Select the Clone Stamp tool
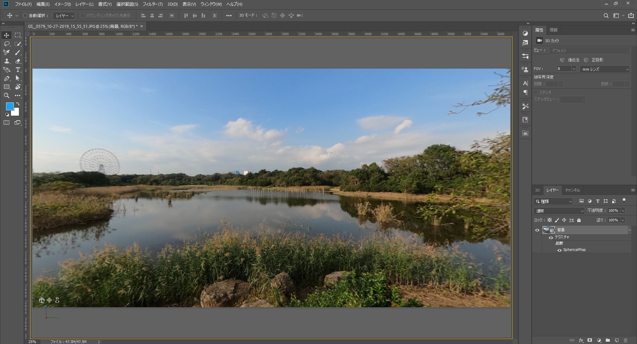This screenshot has height=344, width=637. pyautogui.click(x=6, y=61)
